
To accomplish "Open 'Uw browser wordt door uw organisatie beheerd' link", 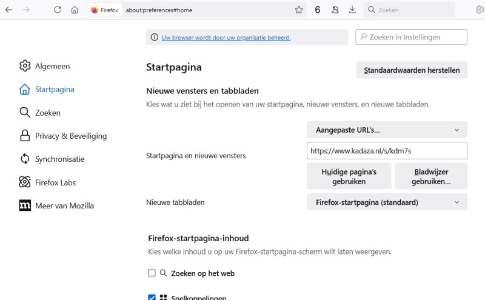I will [x=226, y=38].
